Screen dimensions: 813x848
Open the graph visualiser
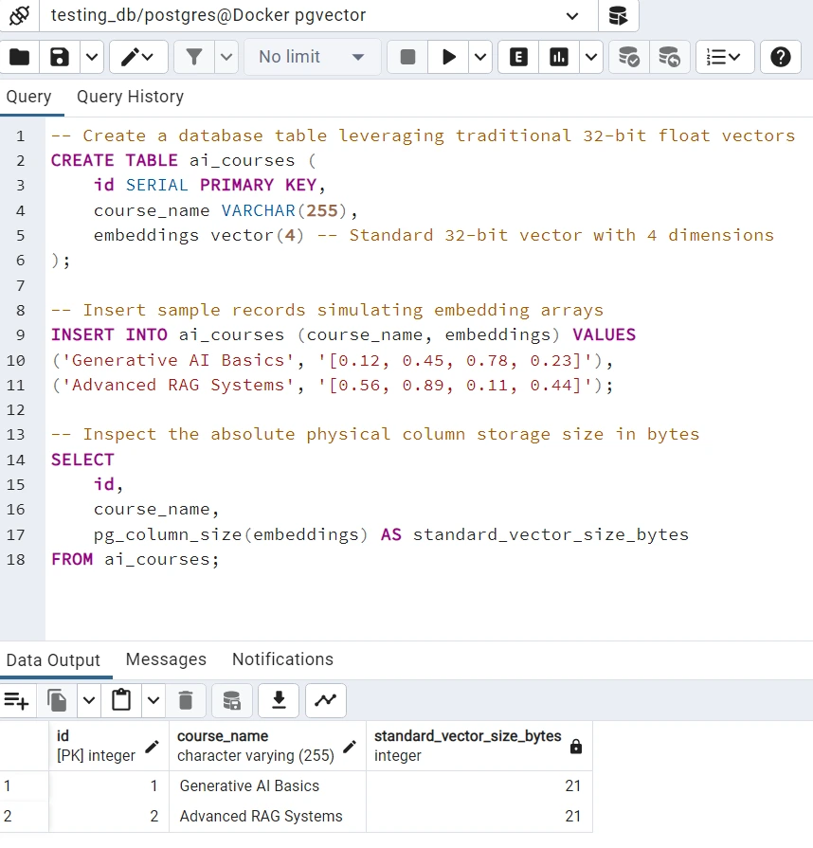click(326, 700)
